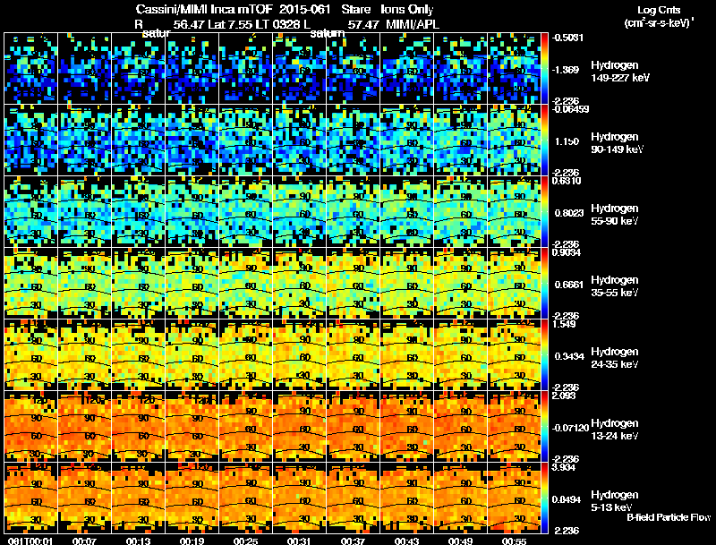Select the 90-149 keV panel at 00:07
This screenshot has width=716, height=545.
pyautogui.click(x=84, y=141)
